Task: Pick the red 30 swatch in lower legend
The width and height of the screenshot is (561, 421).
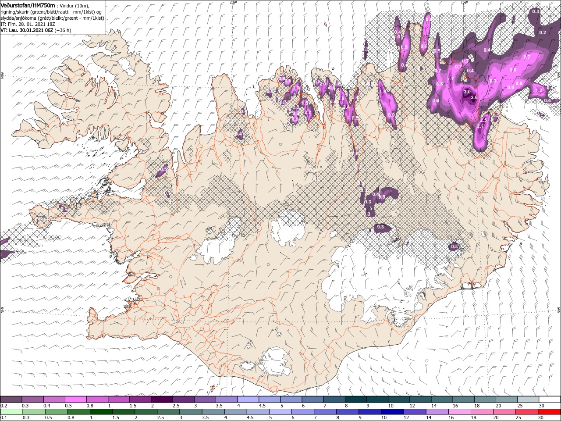Action: click(x=550, y=411)
